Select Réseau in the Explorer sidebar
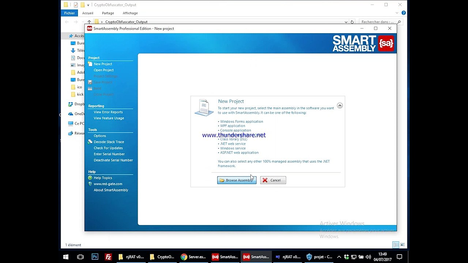This screenshot has height=263, width=468. tap(76, 133)
